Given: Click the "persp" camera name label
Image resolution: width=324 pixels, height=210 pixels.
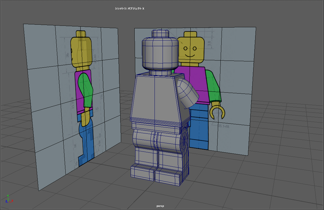Looking at the screenshot, I should pyautogui.click(x=160, y=206).
